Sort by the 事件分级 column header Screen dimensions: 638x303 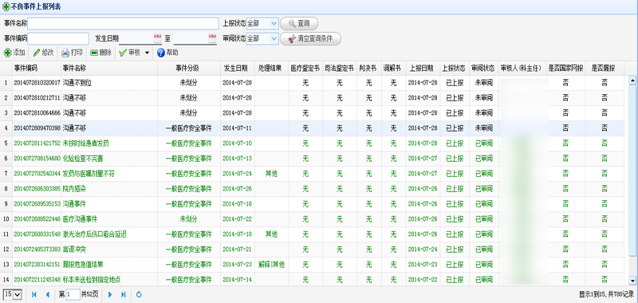(187, 68)
